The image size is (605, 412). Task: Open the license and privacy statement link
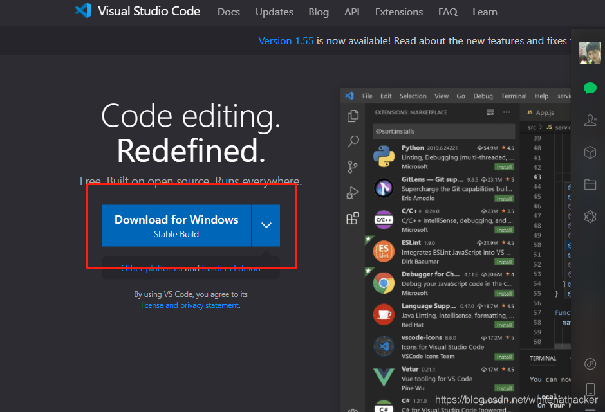point(190,305)
